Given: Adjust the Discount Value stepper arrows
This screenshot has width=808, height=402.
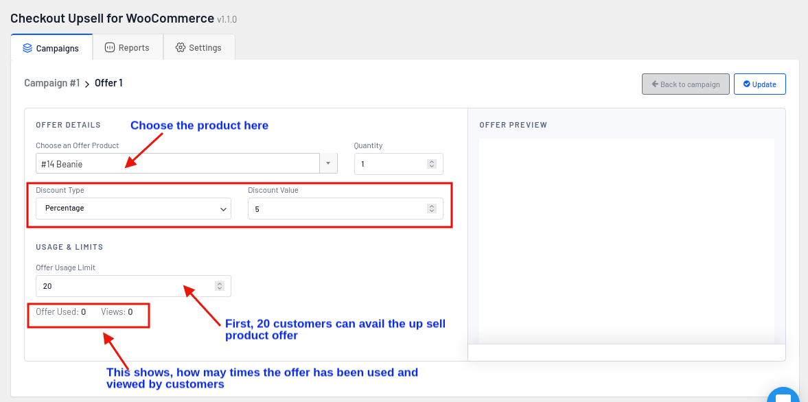Looking at the screenshot, I should 432,209.
